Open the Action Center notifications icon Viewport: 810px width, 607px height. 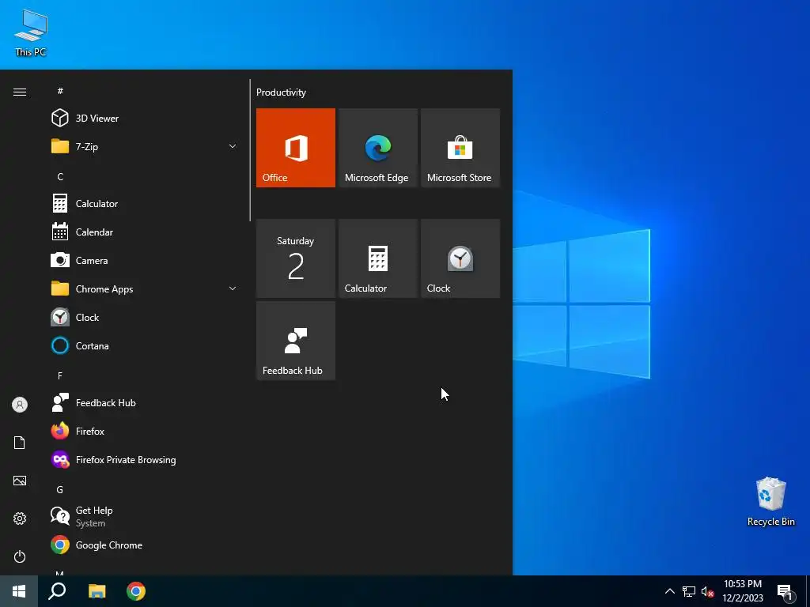[785, 592]
